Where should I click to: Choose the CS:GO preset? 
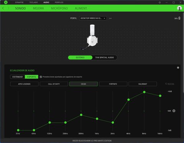click(x=84, y=84)
